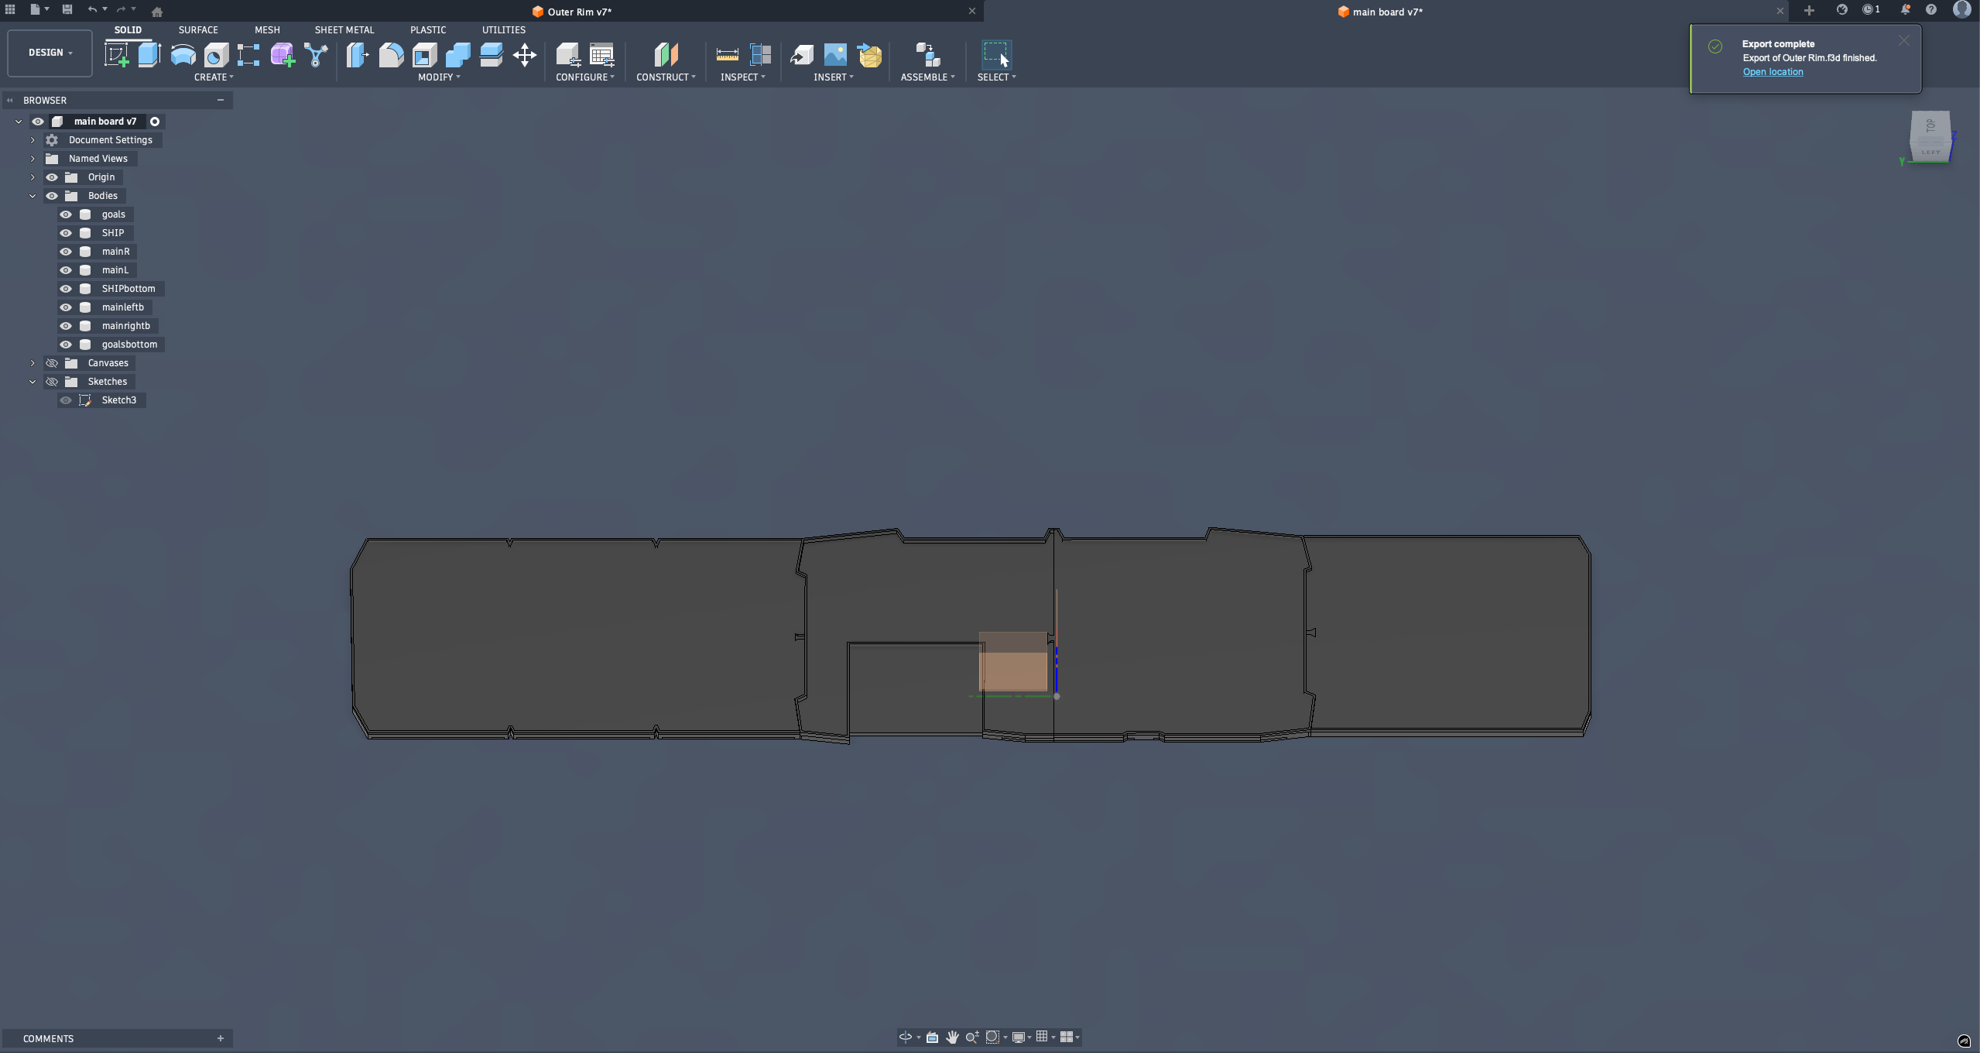
Task: Select the New Component assemble tool
Action: [x=927, y=55]
